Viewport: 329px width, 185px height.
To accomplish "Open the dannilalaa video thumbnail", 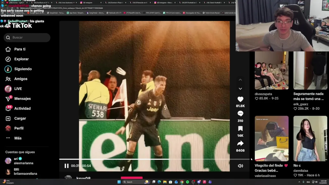I will [310, 138].
